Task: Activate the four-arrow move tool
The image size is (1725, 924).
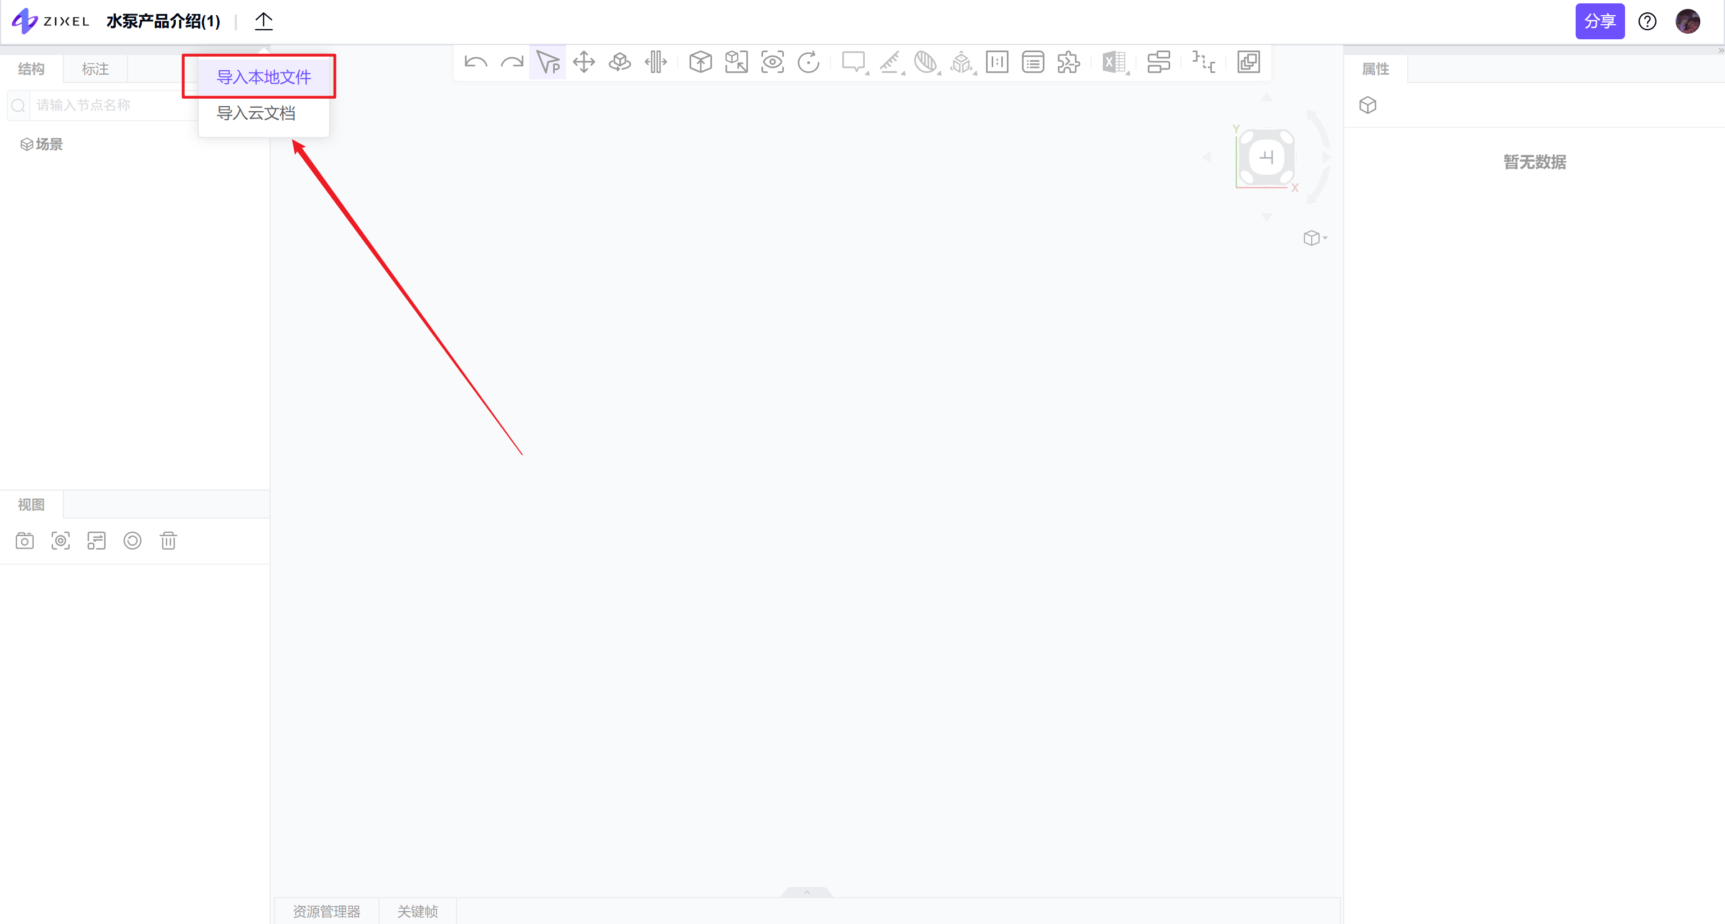Action: coord(584,62)
